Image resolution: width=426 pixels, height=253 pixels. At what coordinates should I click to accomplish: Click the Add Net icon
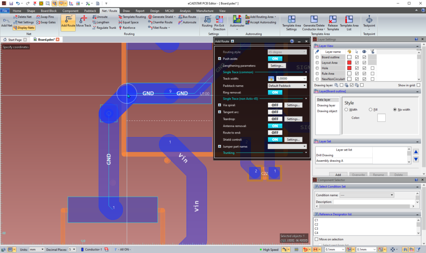tap(7, 23)
